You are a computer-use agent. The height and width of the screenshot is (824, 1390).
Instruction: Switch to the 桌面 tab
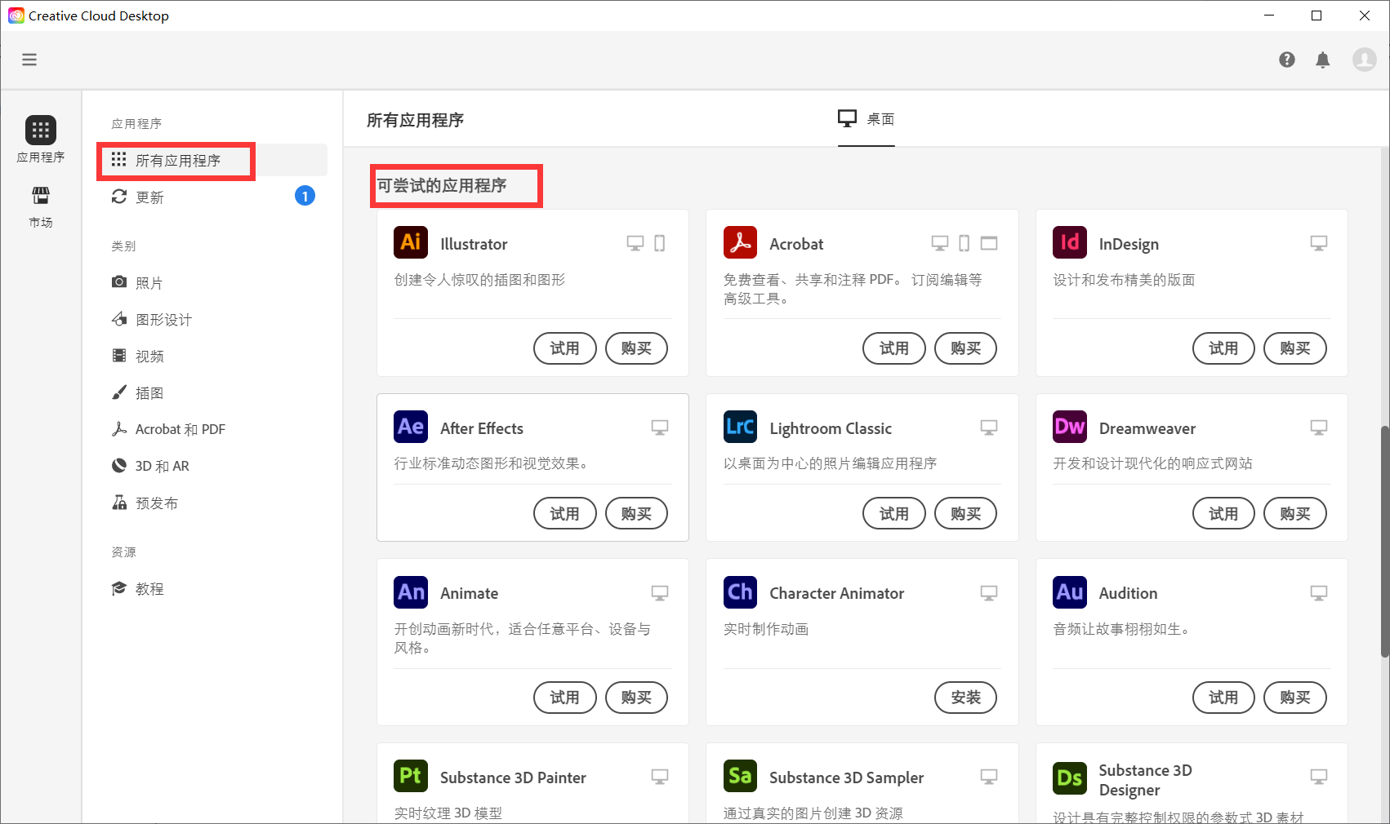coord(867,118)
